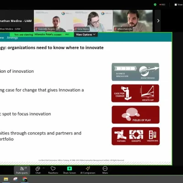This screenshot has width=183, height=183.
Task: Select the Nathan Medina - UAM tile
Action: pyautogui.click(x=16, y=21)
